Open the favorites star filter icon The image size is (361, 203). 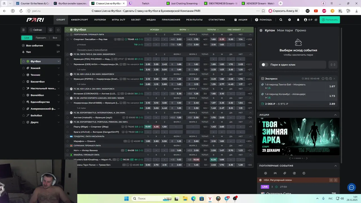click(x=58, y=30)
